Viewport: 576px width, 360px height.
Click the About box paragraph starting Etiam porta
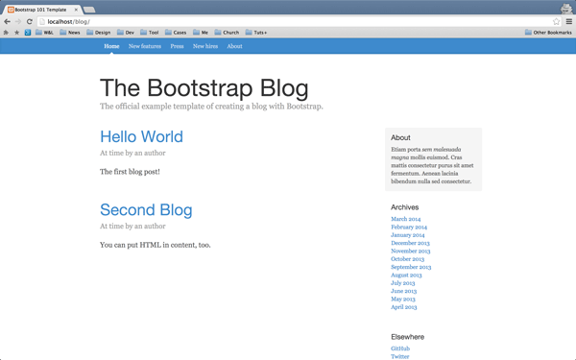[432, 165]
